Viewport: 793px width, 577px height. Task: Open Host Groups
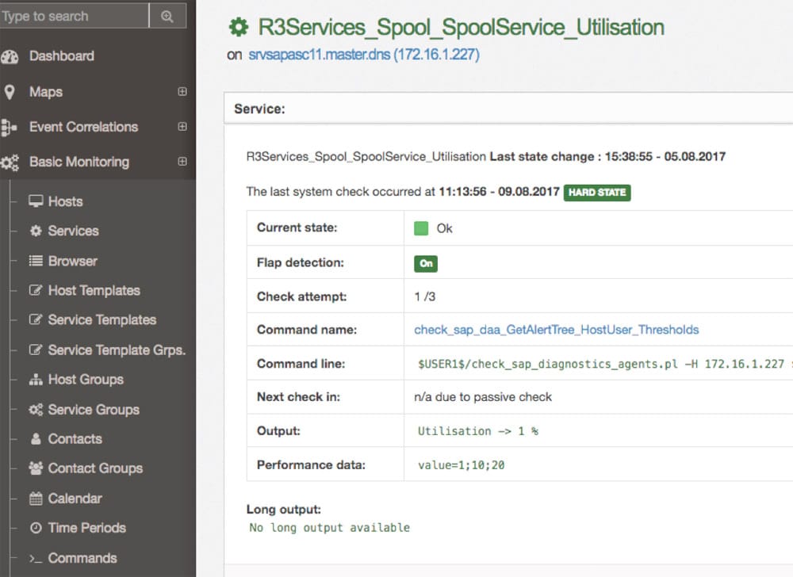[86, 380]
